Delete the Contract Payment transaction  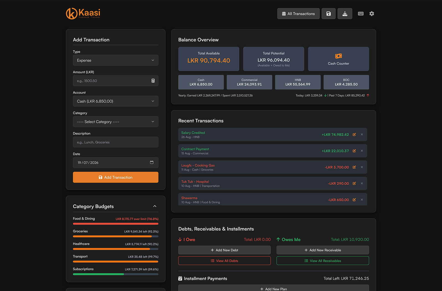point(362,151)
